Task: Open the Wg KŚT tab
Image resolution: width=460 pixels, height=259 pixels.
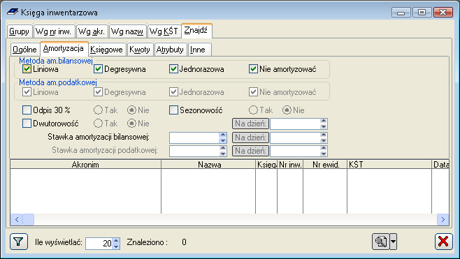Action: pyautogui.click(x=164, y=31)
